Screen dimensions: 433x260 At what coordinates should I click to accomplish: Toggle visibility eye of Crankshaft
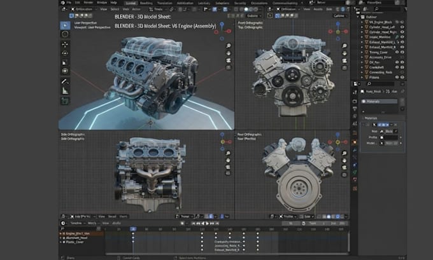pos(402,67)
